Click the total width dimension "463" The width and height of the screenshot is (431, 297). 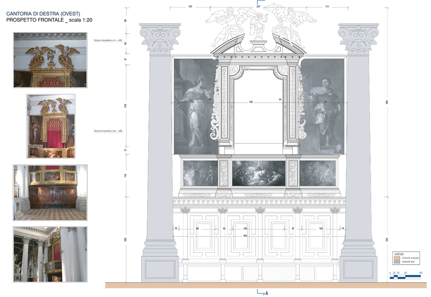click(245, 236)
